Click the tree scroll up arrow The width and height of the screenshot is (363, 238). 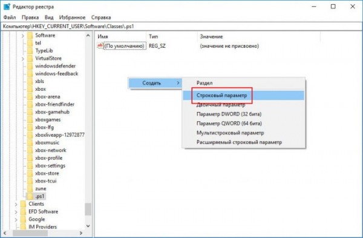[88, 36]
